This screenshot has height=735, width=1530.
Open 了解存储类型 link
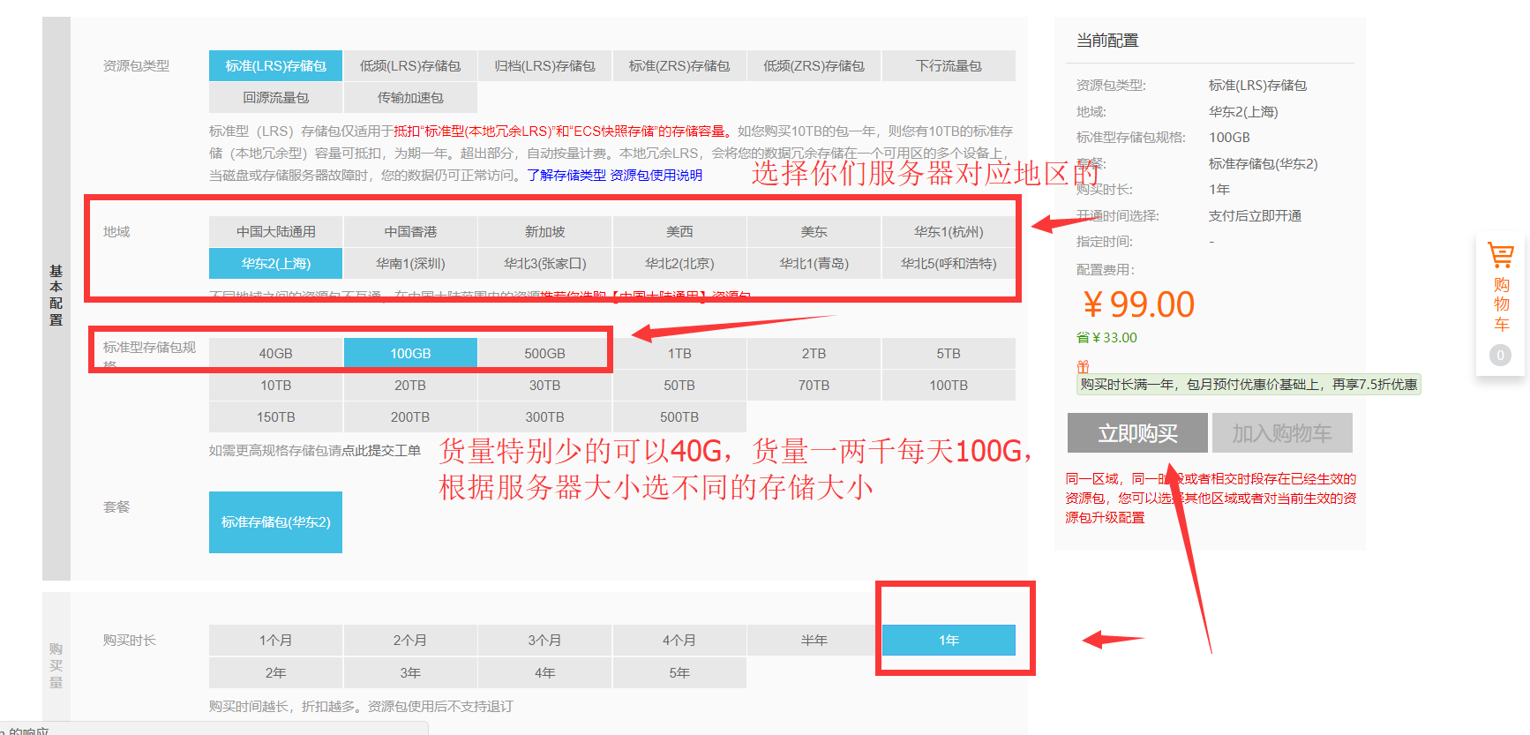coord(566,176)
